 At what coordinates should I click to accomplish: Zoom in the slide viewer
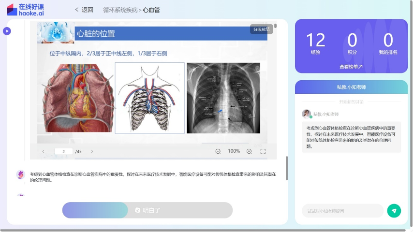pos(249,151)
